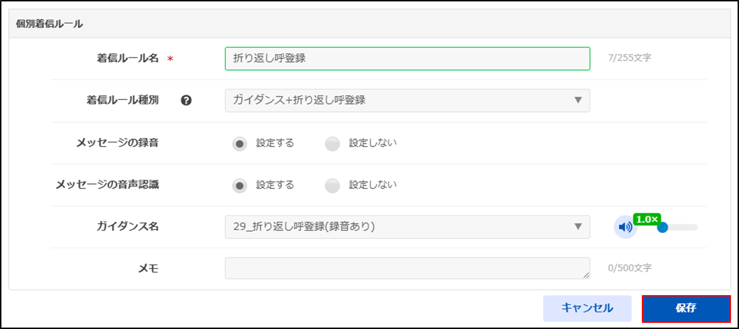Click the arrow on the 着信ルール種別 combo box
This screenshot has width=739, height=329.
click(x=578, y=100)
